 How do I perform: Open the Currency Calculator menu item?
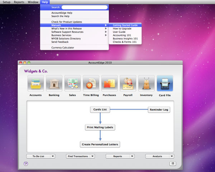tap(75, 47)
